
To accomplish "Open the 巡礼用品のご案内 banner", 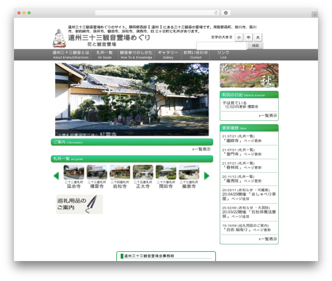I will (80, 204).
